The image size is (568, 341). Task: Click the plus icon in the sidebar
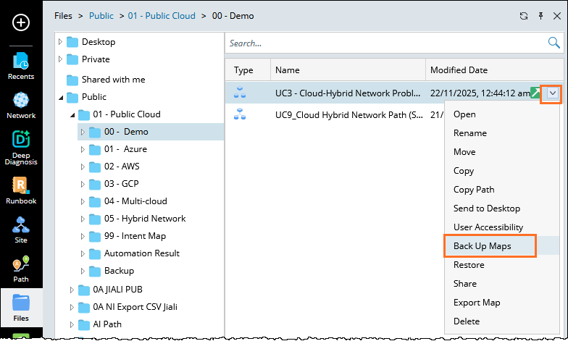tap(21, 22)
